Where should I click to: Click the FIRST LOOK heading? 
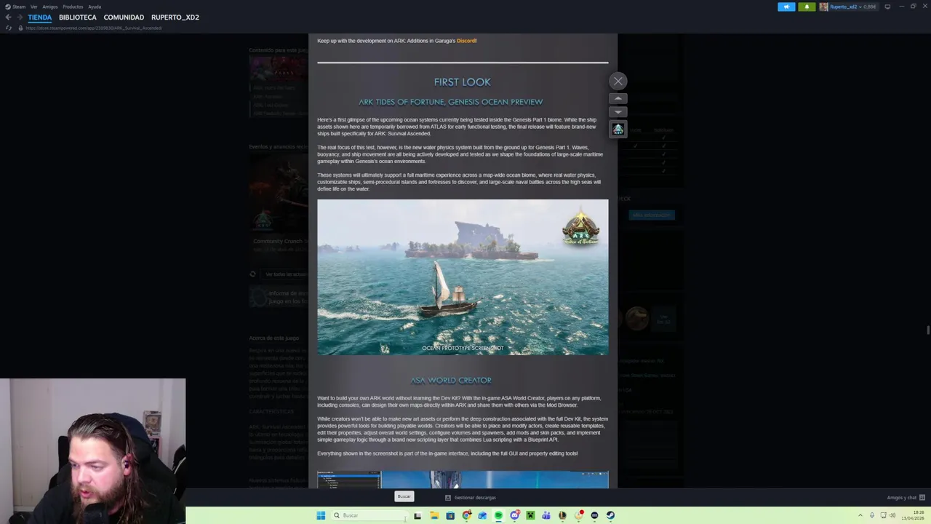(463, 82)
